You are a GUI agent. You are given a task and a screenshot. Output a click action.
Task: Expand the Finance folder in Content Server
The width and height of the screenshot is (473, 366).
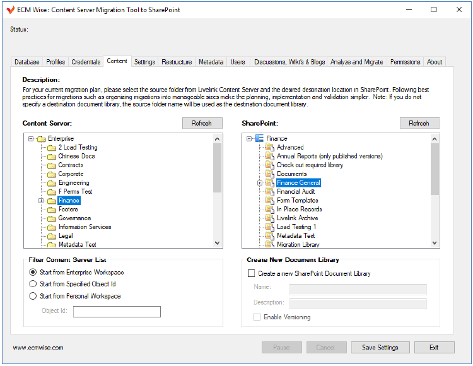point(41,201)
